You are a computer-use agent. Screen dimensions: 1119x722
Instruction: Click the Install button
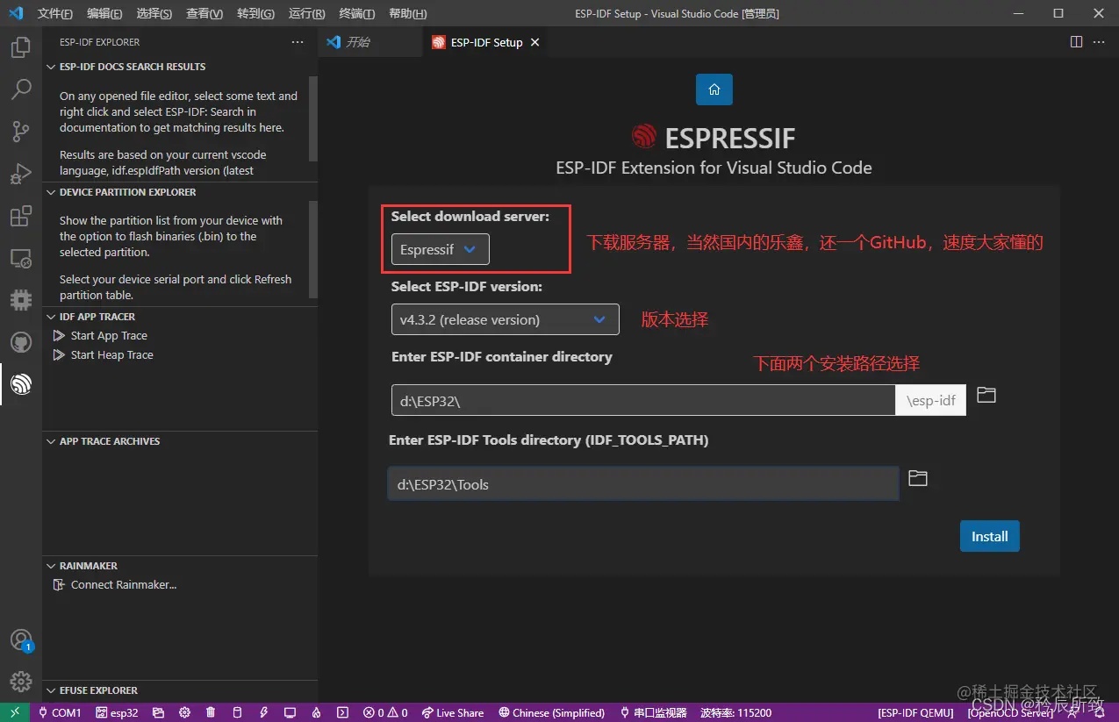(990, 536)
